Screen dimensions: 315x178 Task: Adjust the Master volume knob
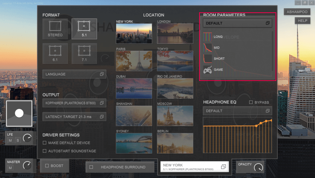tap(27, 166)
